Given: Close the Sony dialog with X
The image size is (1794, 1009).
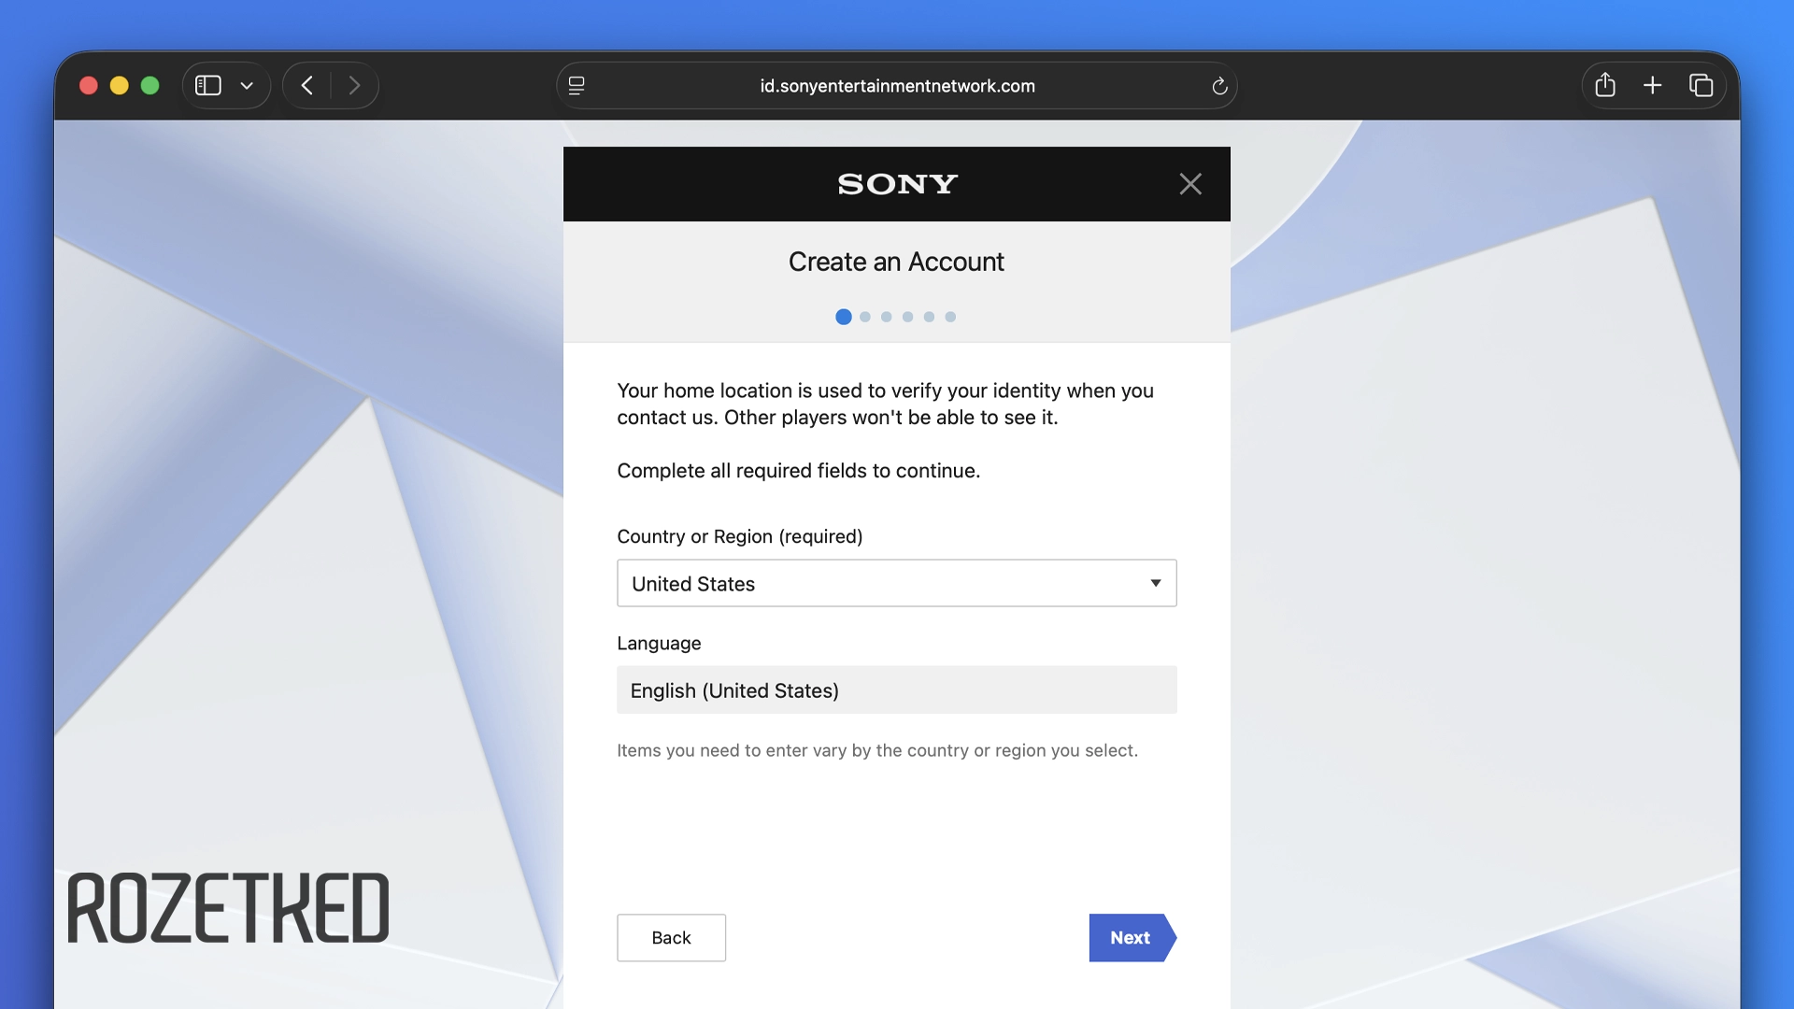Looking at the screenshot, I should tap(1190, 184).
